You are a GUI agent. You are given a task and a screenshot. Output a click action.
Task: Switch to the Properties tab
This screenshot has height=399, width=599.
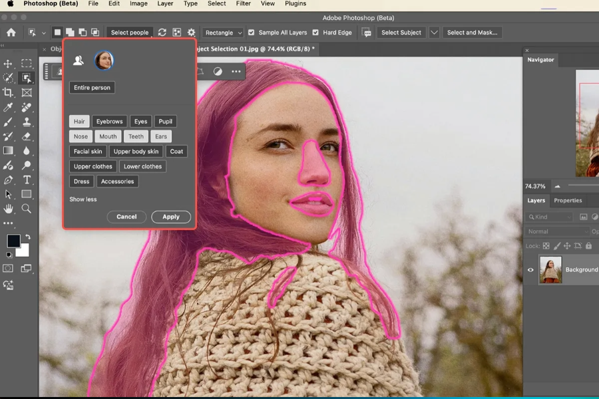click(568, 200)
